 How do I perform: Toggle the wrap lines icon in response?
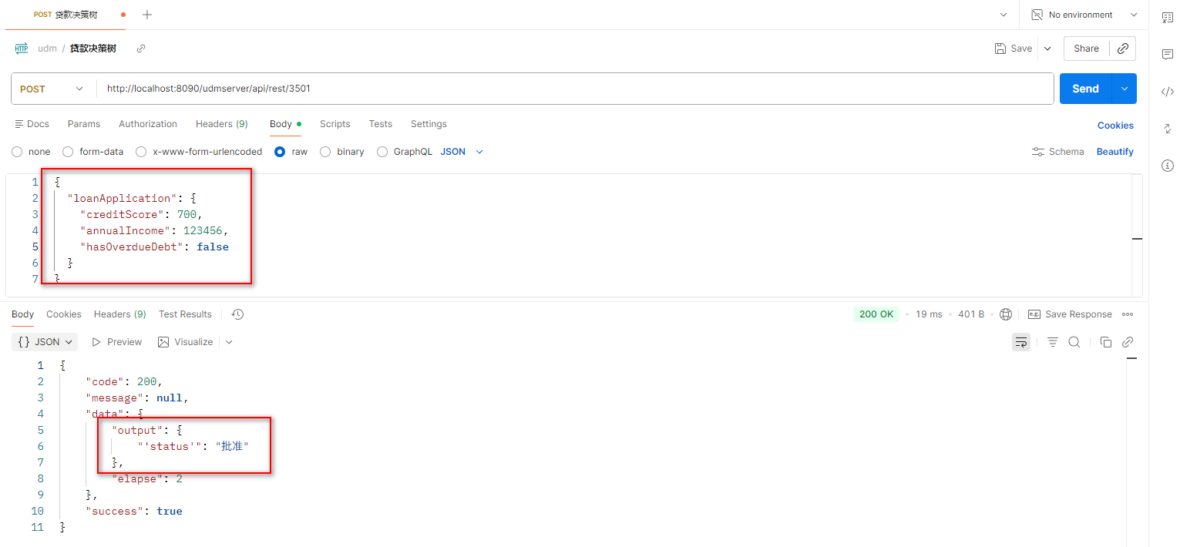click(x=1020, y=342)
